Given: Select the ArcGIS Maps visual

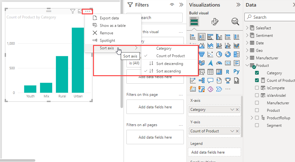Looking at the screenshot, I should pos(201,89).
